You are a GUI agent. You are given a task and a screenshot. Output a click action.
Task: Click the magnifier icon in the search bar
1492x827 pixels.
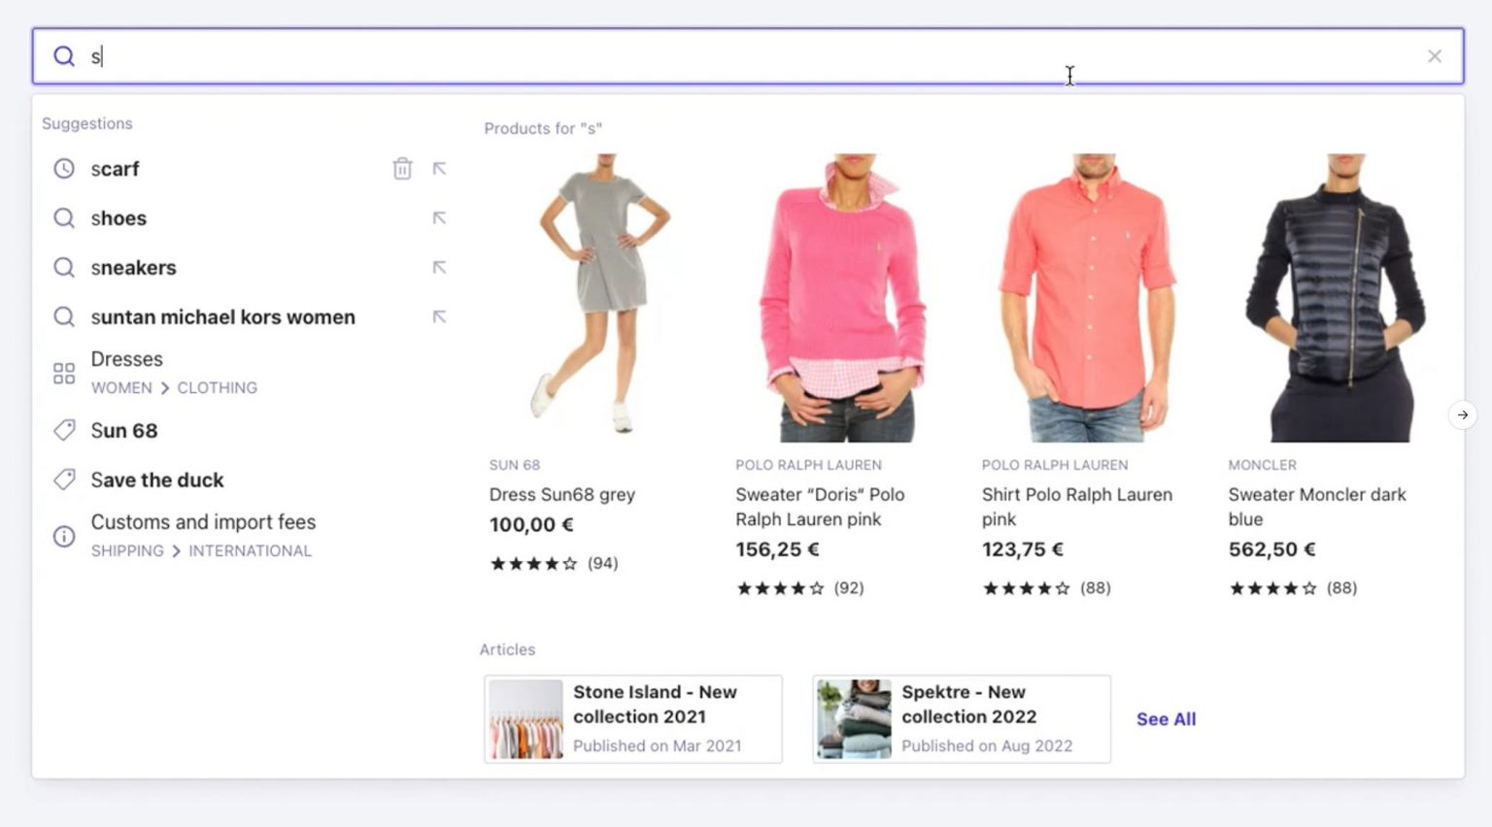(x=64, y=56)
